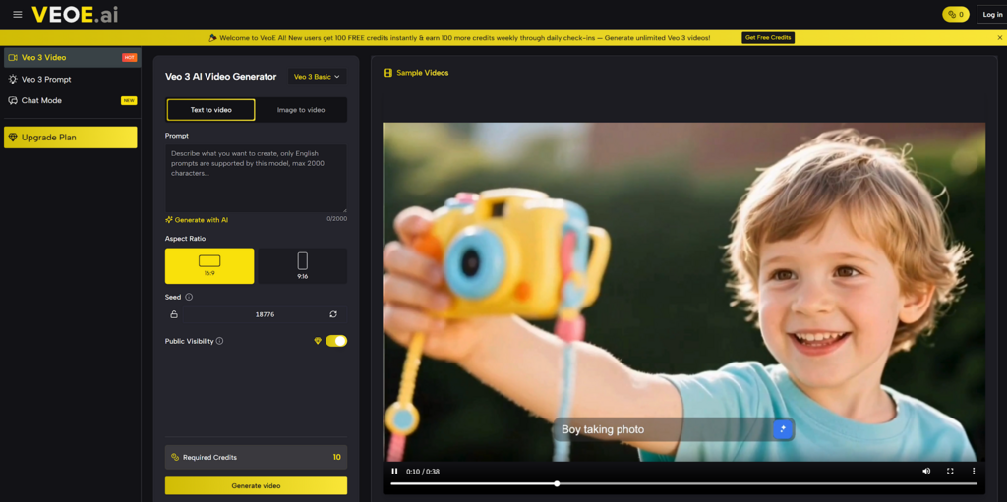
Task: Mute the sample video volume
Action: [926, 472]
